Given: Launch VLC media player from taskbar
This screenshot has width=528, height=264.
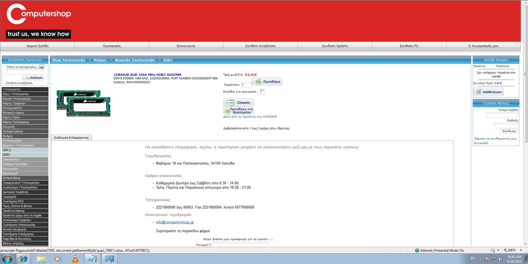Looking at the screenshot, I should [x=75, y=259].
